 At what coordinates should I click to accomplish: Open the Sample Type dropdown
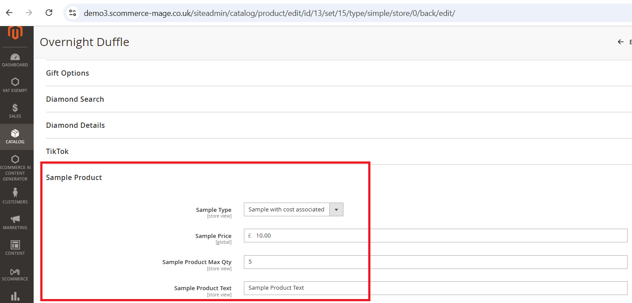293,210
